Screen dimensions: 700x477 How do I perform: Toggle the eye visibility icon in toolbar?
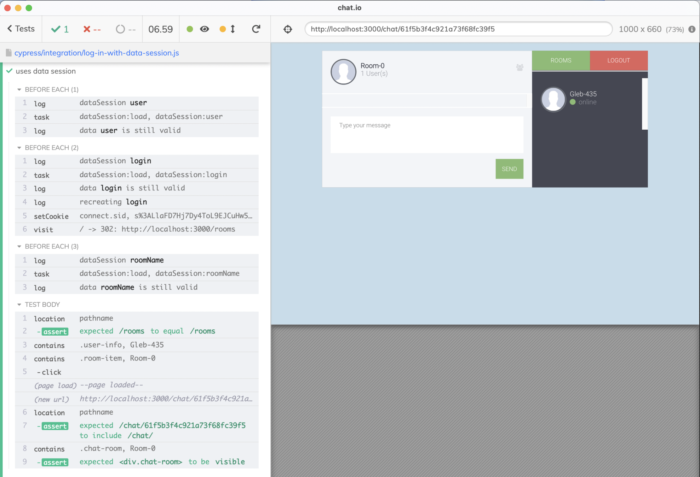[205, 29]
